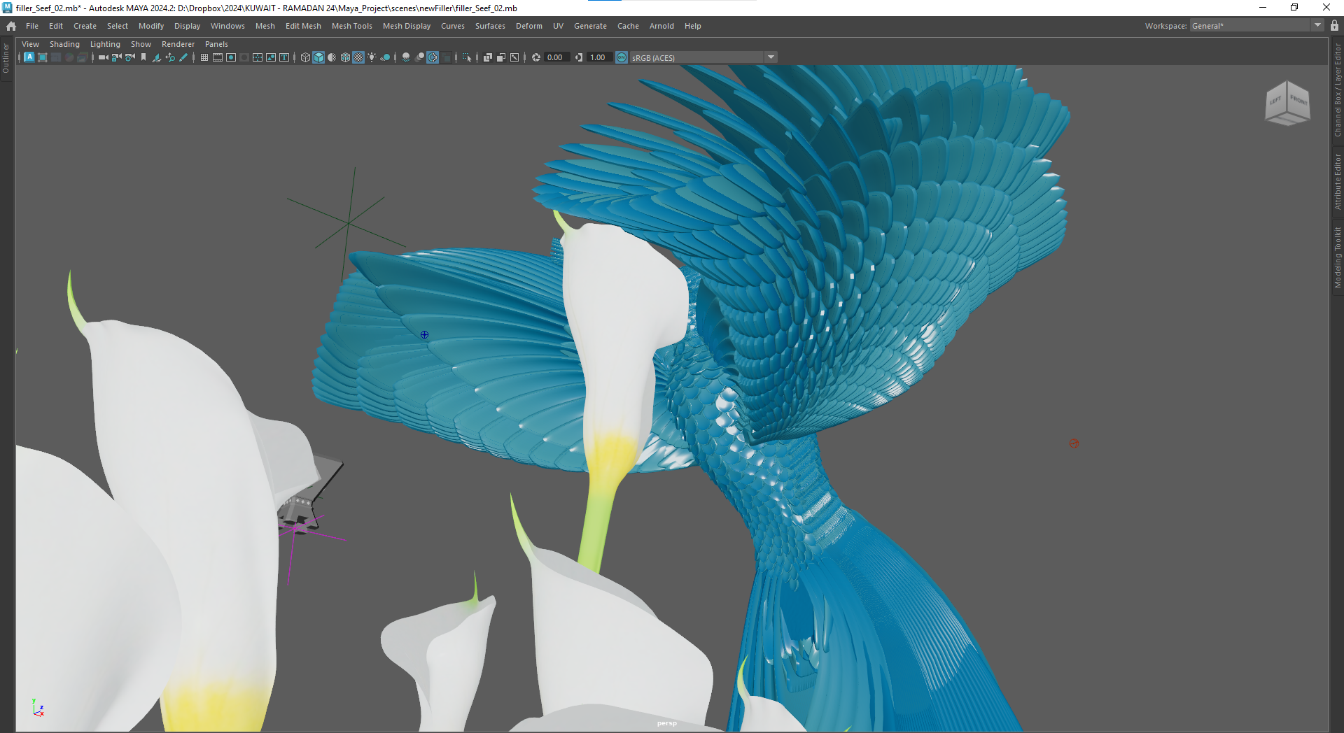1344x733 pixels.
Task: Lock the current camera
Action: pos(116,57)
